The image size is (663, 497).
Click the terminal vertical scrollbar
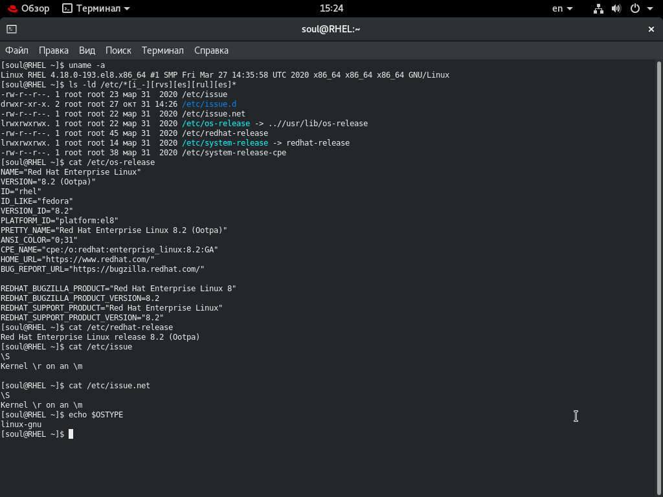point(658,279)
